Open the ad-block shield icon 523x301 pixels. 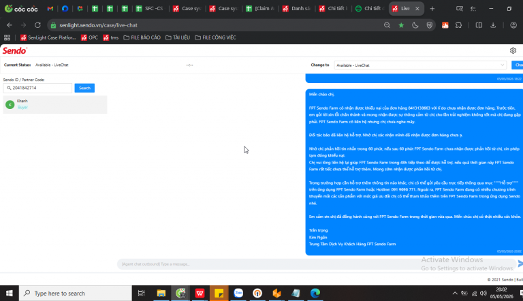(430, 25)
